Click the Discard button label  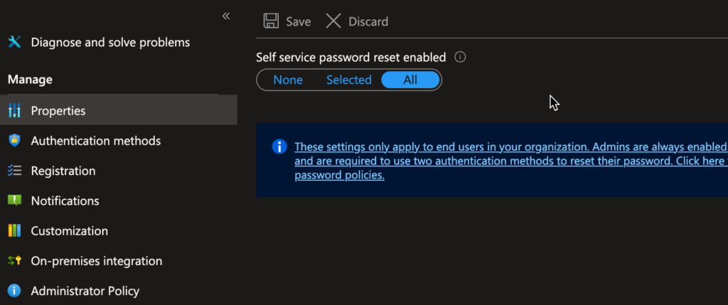coord(368,21)
